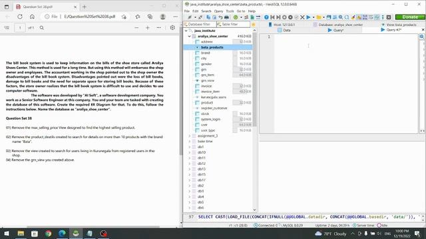Collapse the java_institute session node
The width and height of the screenshot is (426, 239).
coord(186,31)
